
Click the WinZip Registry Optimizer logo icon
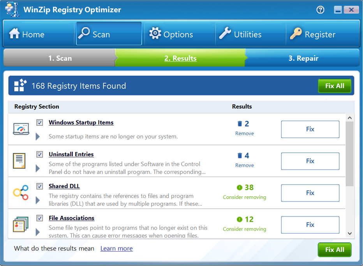click(12, 9)
